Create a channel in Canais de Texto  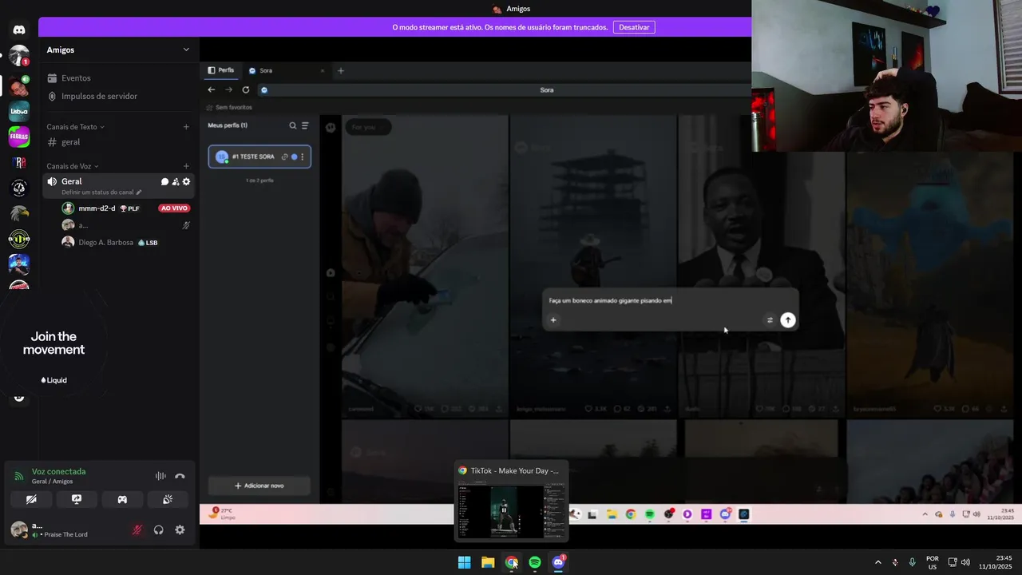click(186, 127)
